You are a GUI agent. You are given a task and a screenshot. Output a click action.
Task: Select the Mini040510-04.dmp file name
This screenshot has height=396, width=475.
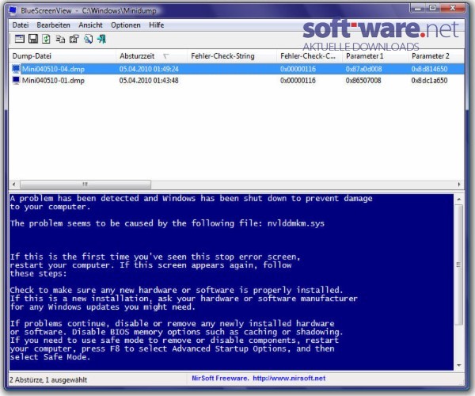coord(53,69)
